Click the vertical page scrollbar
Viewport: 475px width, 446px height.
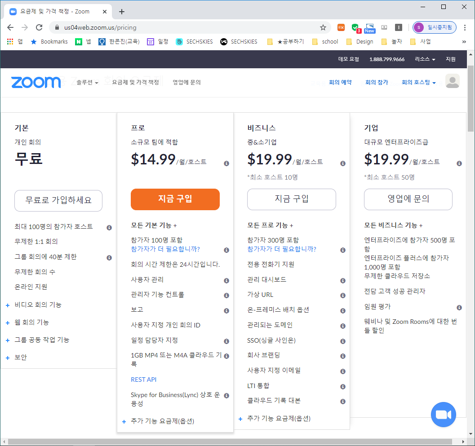(471, 98)
